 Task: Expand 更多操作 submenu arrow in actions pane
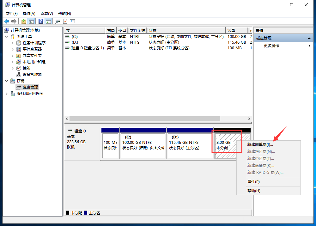click(x=309, y=46)
